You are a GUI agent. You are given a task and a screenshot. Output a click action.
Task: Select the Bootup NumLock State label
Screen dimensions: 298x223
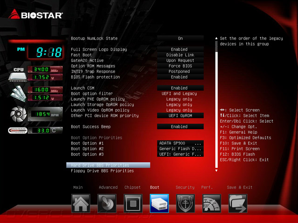coord(94,38)
